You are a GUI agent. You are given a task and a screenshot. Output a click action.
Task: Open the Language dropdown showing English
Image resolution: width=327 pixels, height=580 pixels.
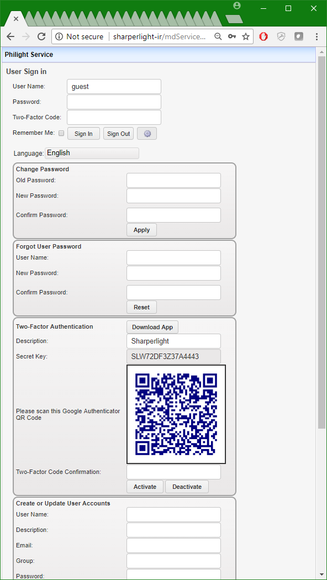[x=92, y=153]
